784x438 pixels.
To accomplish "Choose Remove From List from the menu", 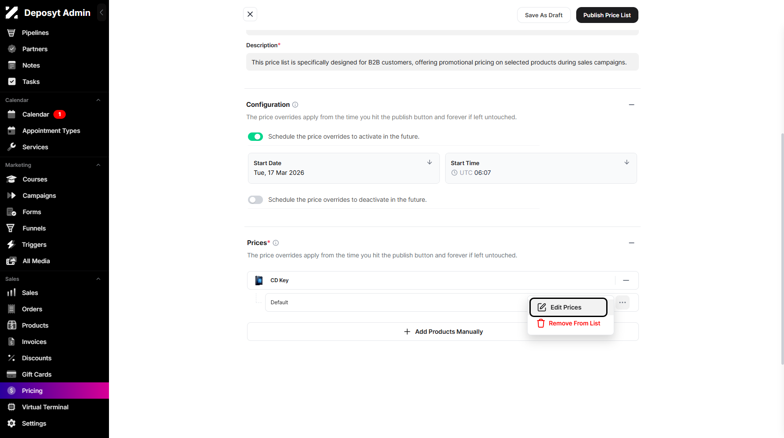I will (568, 323).
